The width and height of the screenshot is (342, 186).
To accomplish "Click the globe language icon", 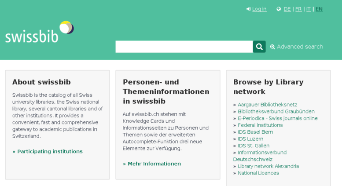I will point(279,9).
